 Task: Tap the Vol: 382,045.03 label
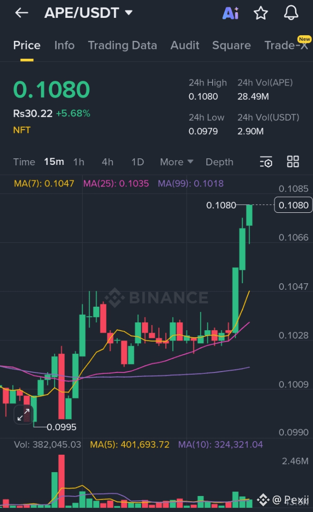click(x=47, y=444)
